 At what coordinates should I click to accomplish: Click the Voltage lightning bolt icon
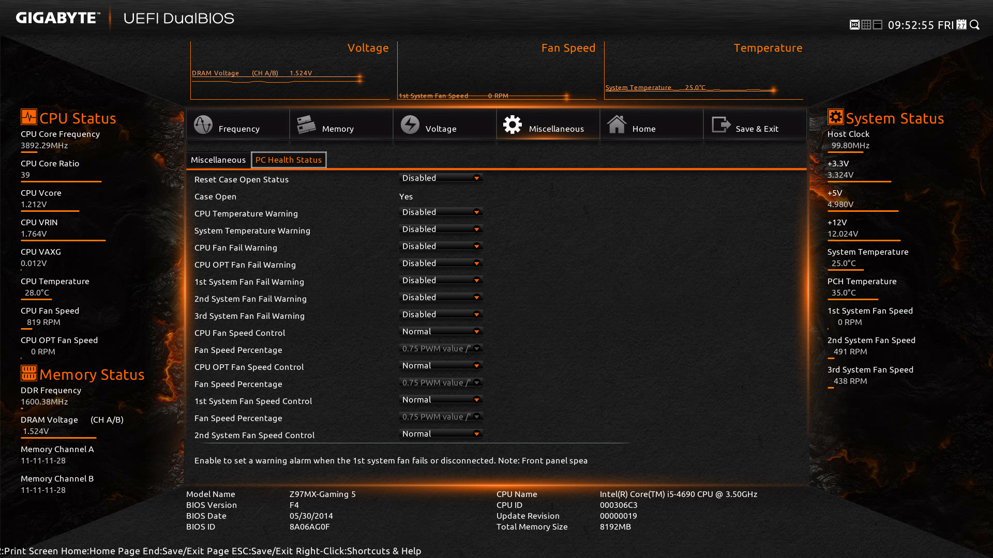pyautogui.click(x=410, y=125)
